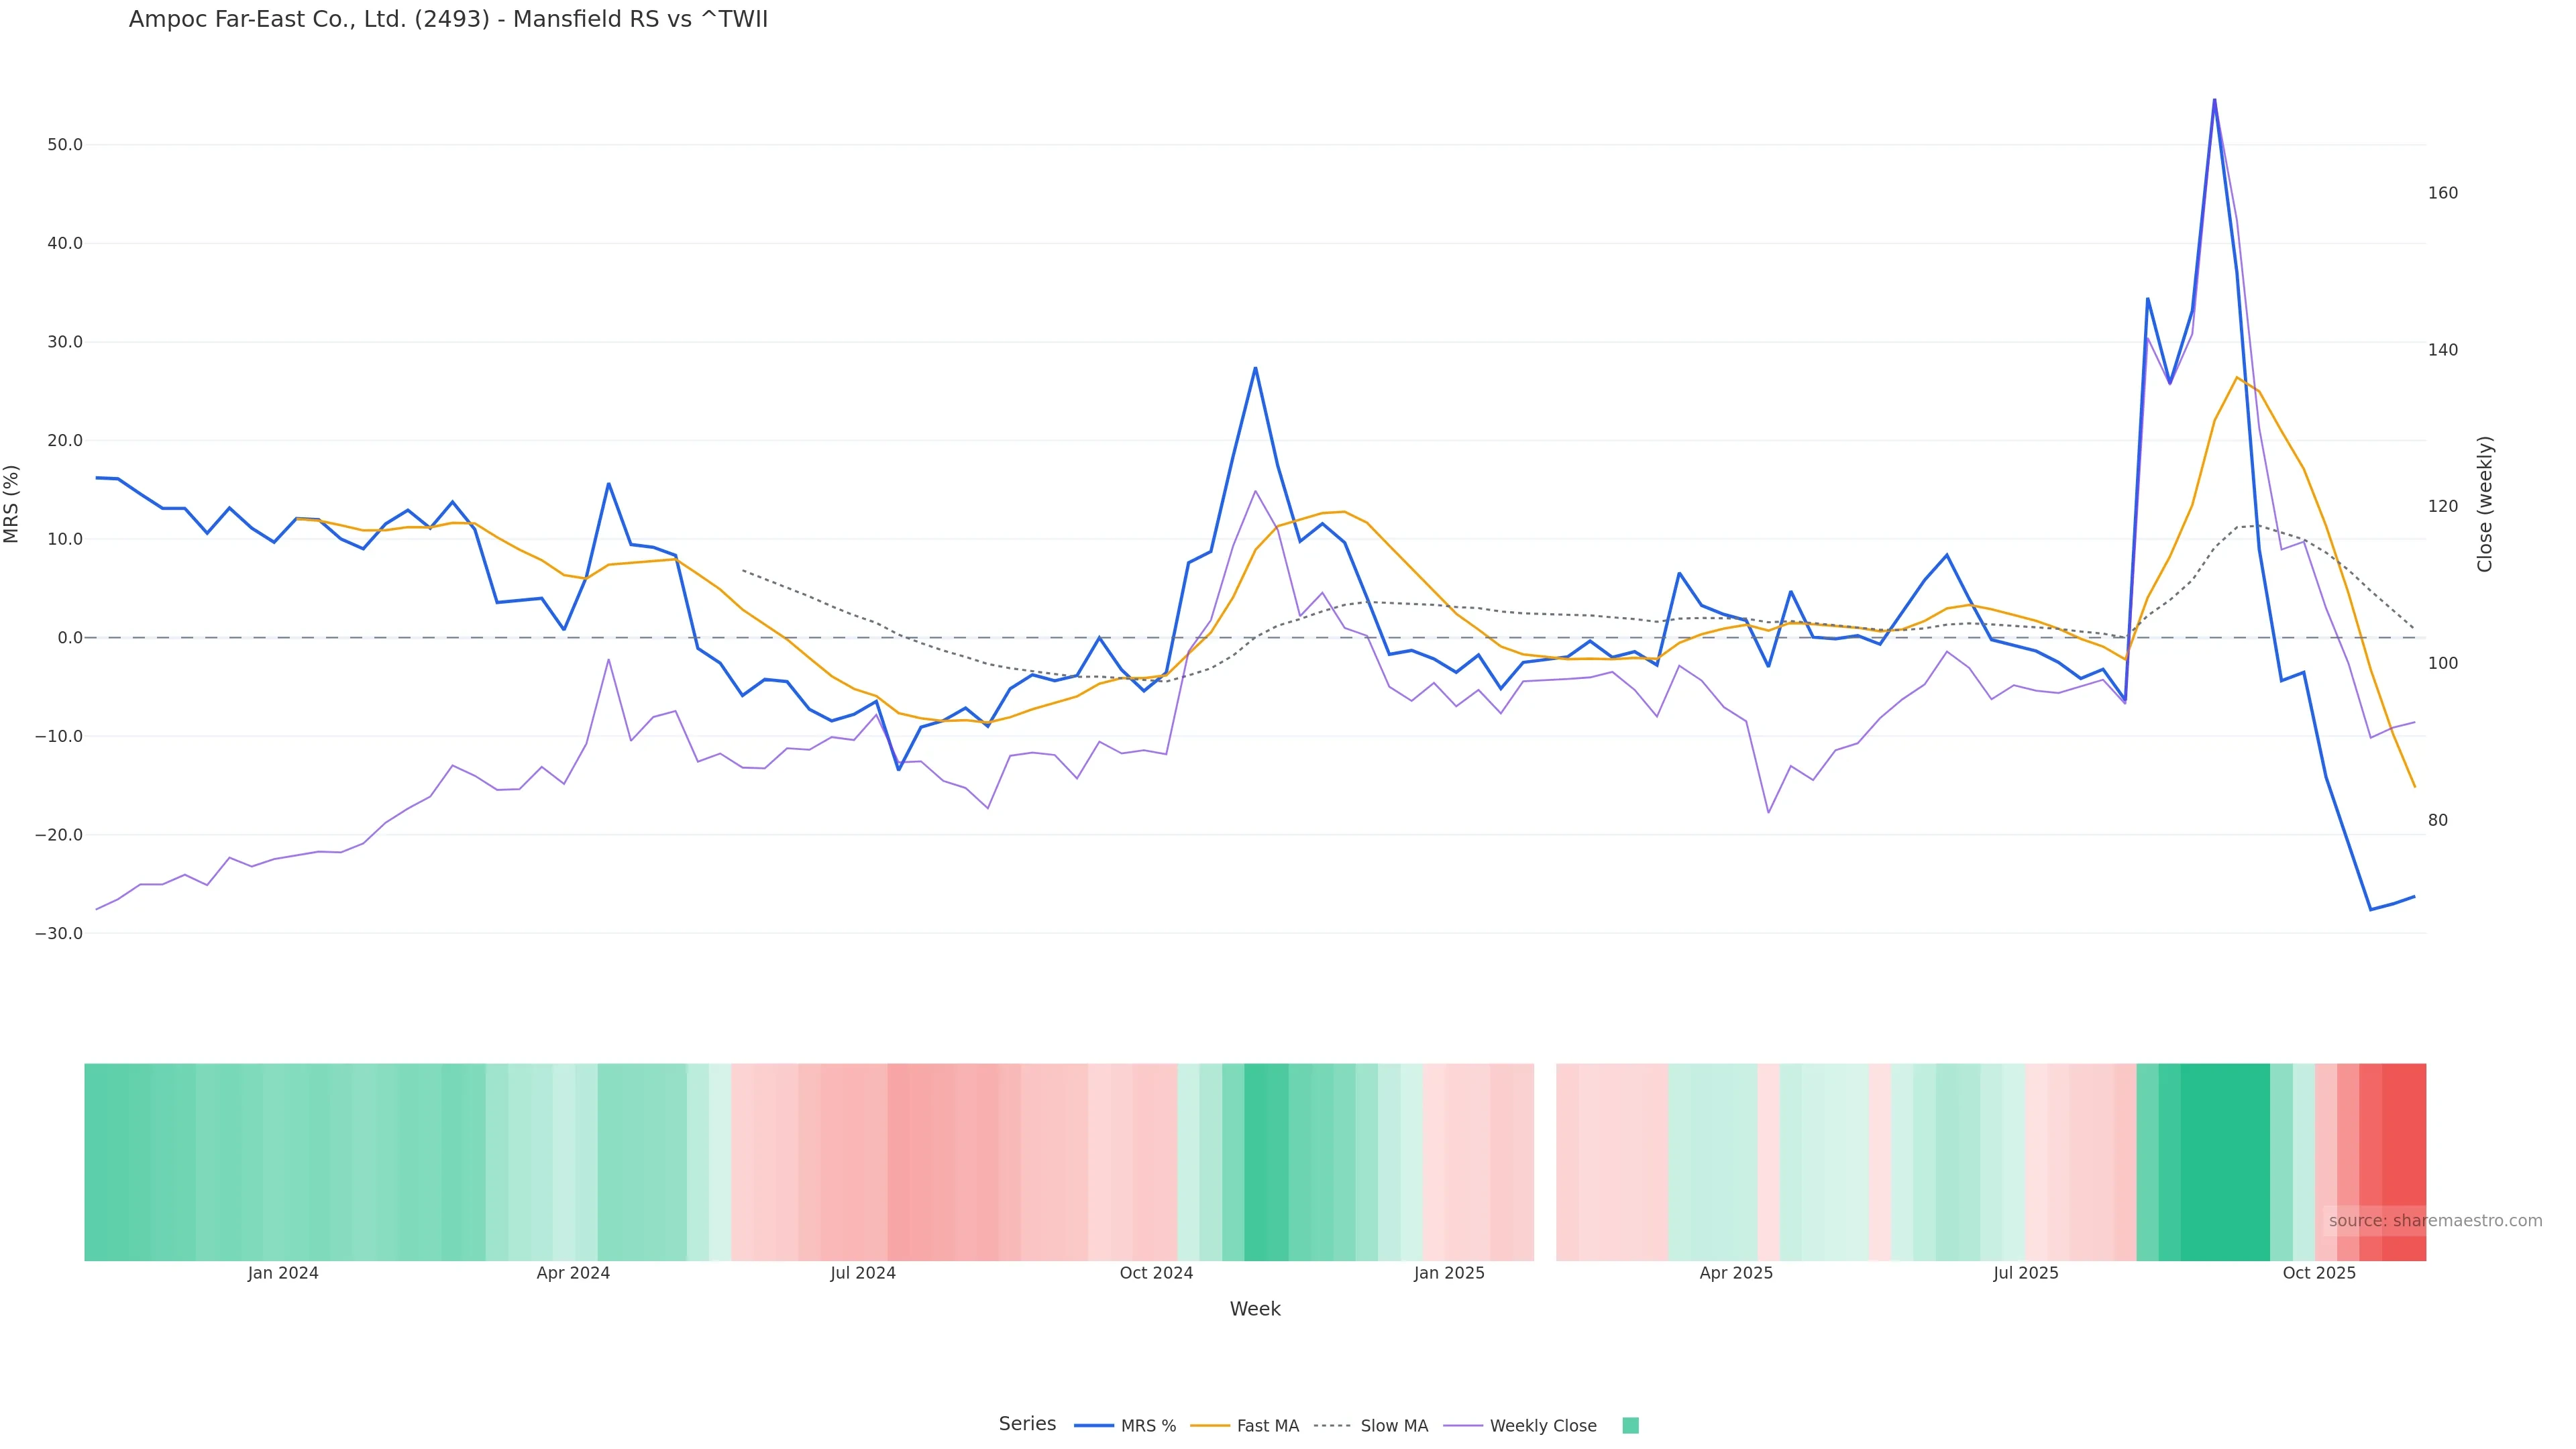Screen dimensions: 2576x1449
Task: Select the "Apr 2025" x-axis tick label
Action: 1735,1273
